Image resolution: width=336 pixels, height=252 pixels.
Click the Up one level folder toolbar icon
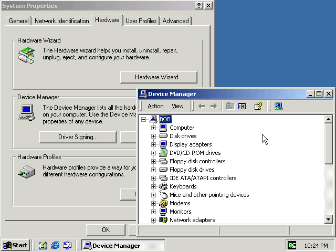coord(230,106)
